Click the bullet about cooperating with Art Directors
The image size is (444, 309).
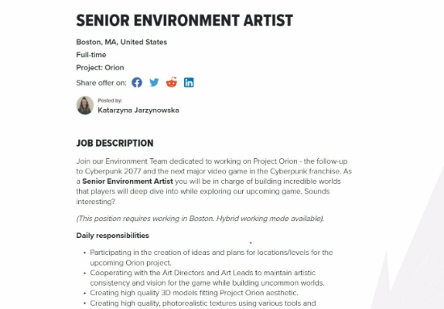pyautogui.click(x=207, y=278)
